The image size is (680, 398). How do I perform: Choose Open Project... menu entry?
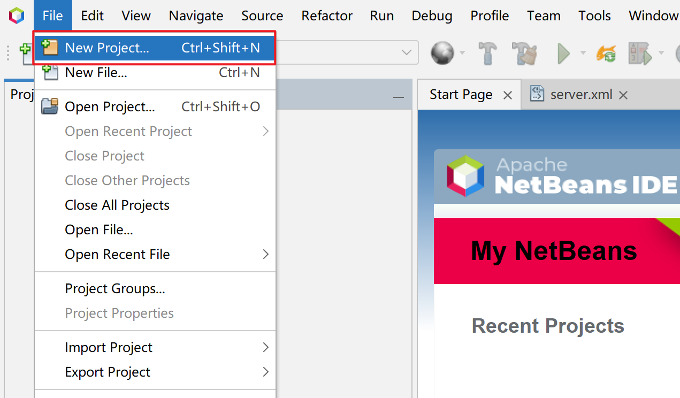[155, 106]
